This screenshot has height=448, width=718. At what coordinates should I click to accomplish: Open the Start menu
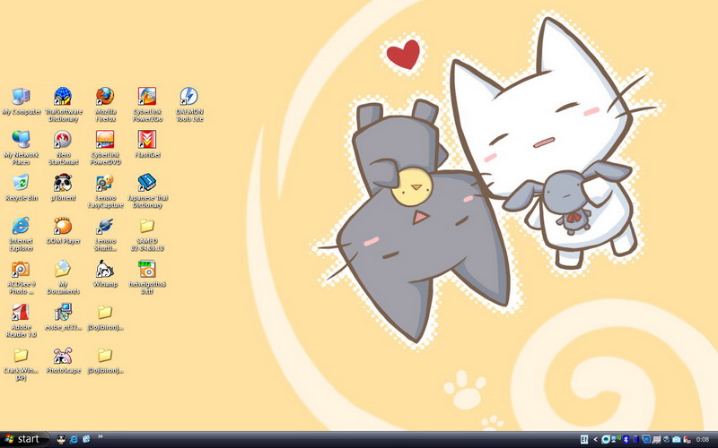25,439
